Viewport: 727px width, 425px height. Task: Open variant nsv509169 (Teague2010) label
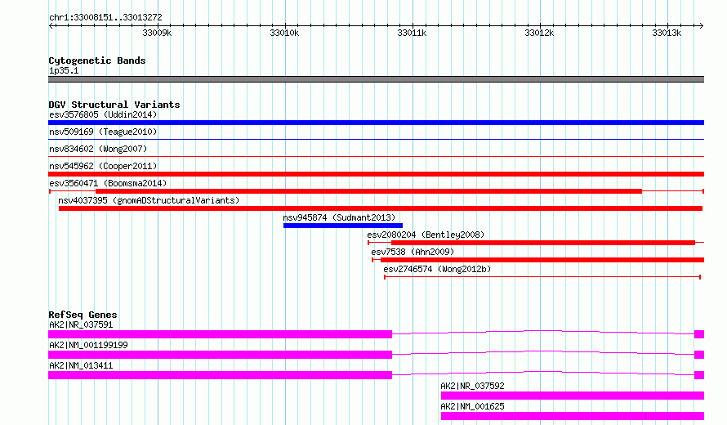[x=103, y=132]
